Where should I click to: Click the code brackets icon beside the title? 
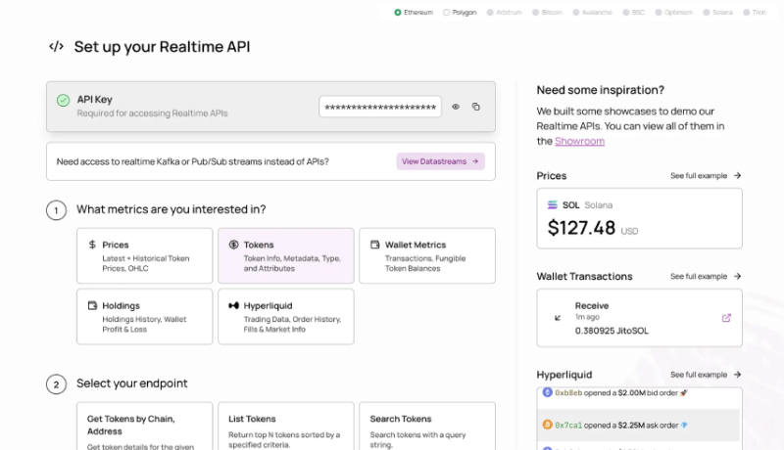[56, 46]
